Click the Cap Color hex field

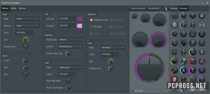point(110,55)
